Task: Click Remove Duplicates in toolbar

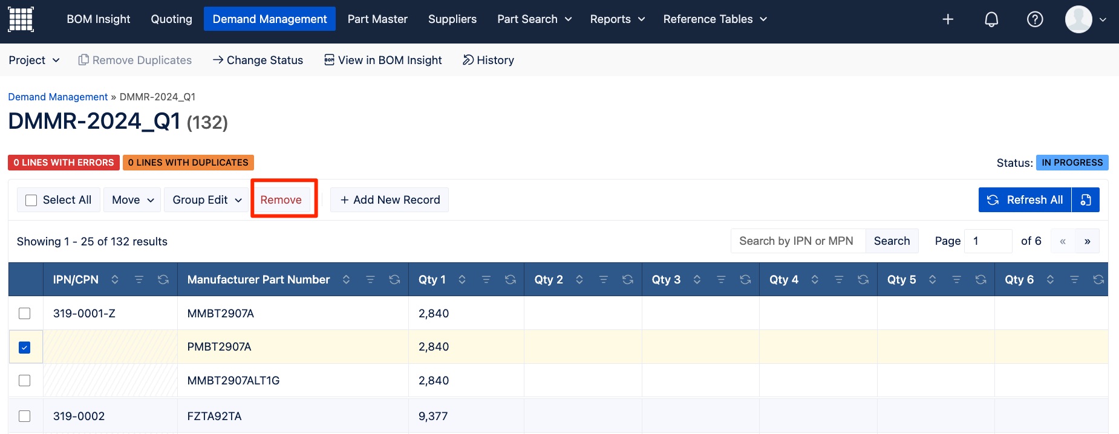Action: coord(135,60)
